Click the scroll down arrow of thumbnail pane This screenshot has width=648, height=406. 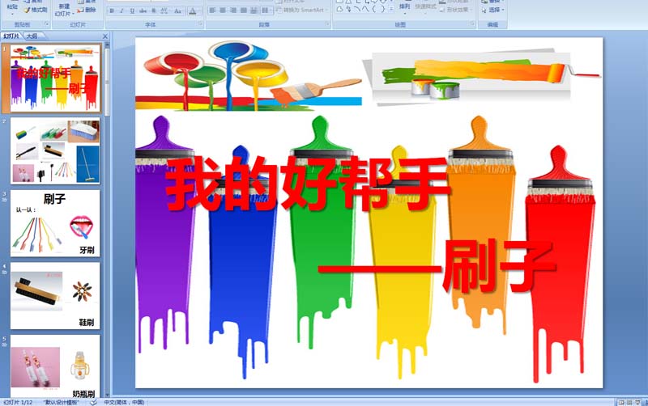[108, 395]
